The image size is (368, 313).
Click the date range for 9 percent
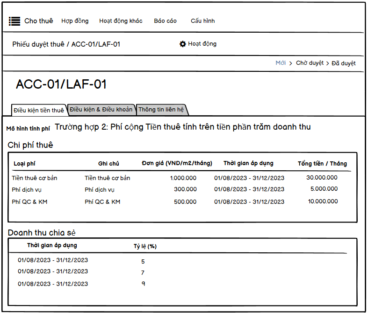(x=53, y=284)
